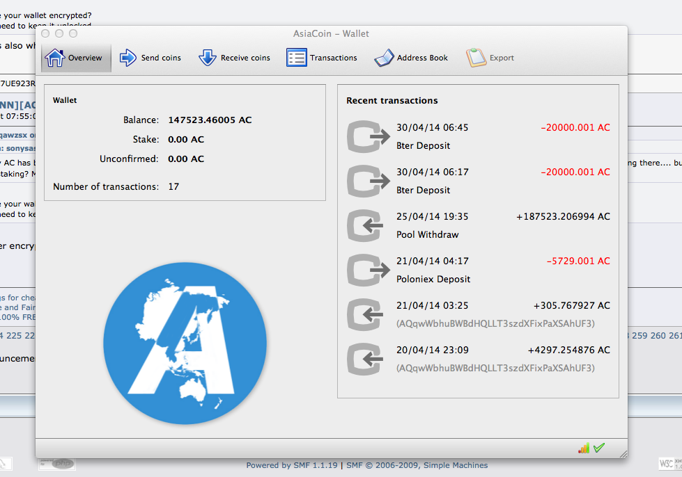Image resolution: width=682 pixels, height=477 pixels.
Task: Click the W3C XHTML badge on the forum page
Action: point(670,464)
